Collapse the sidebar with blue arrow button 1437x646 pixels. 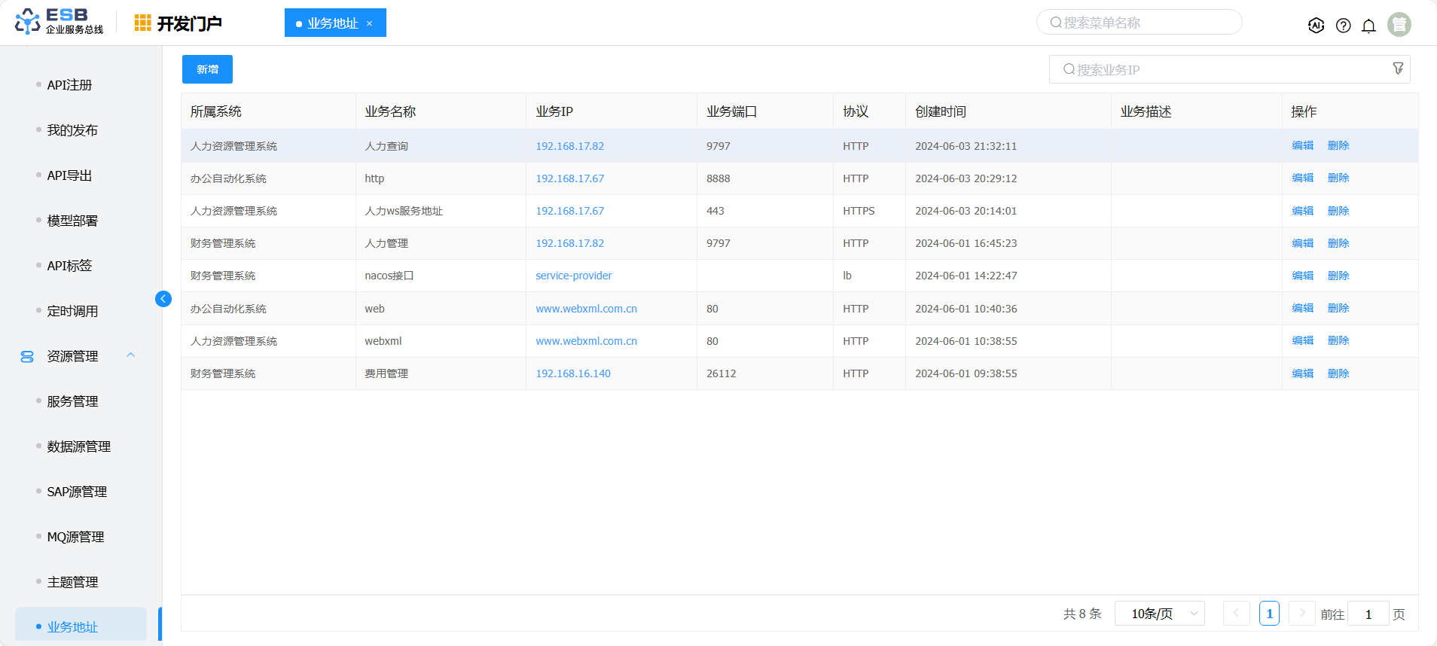pyautogui.click(x=163, y=299)
